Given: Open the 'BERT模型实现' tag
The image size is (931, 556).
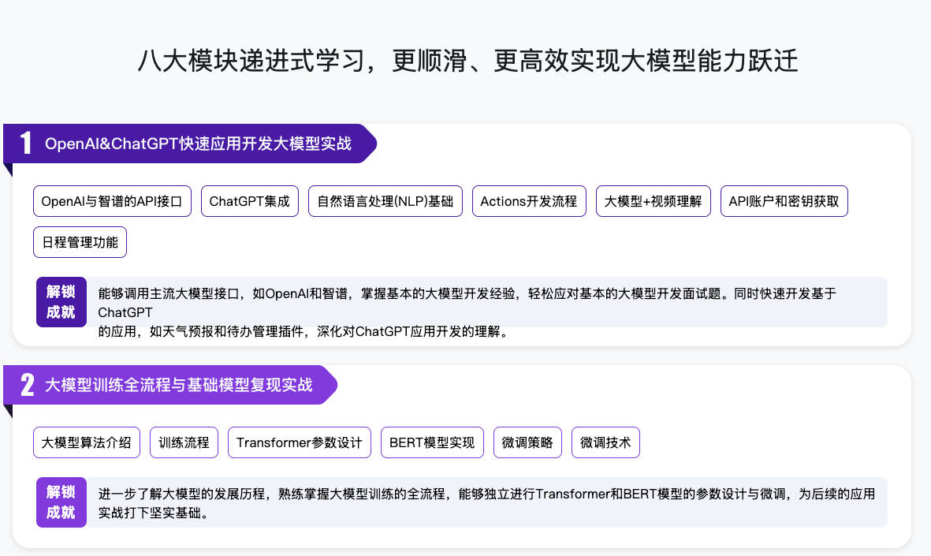Looking at the screenshot, I should pyautogui.click(x=432, y=442).
